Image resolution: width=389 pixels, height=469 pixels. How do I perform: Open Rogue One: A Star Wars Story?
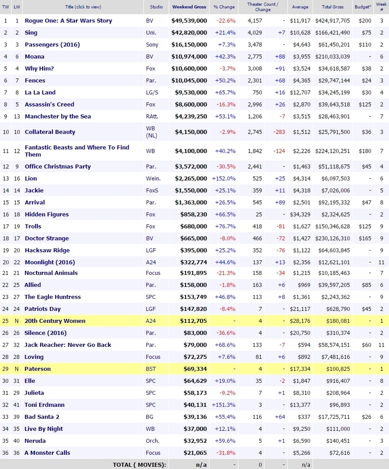[x=68, y=20]
